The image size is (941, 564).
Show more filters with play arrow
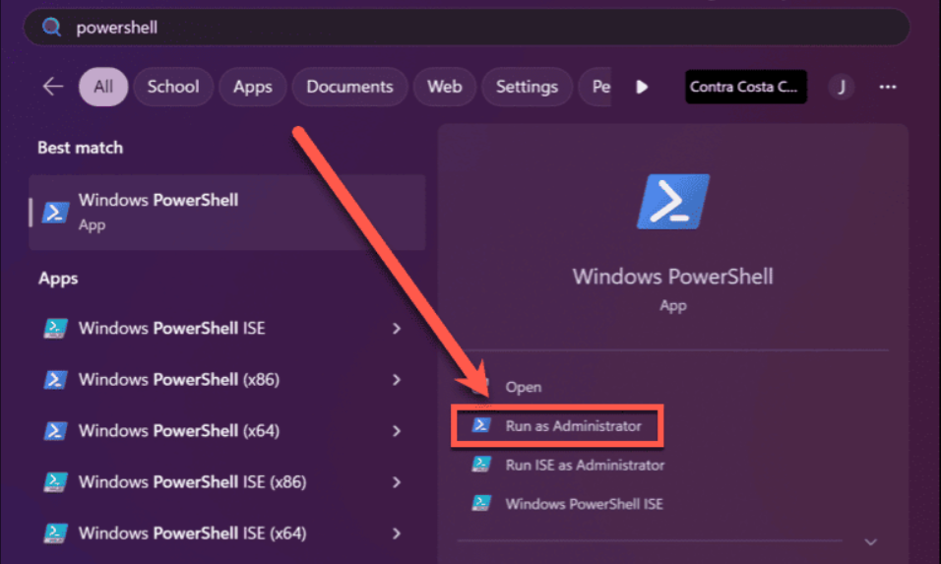[642, 87]
